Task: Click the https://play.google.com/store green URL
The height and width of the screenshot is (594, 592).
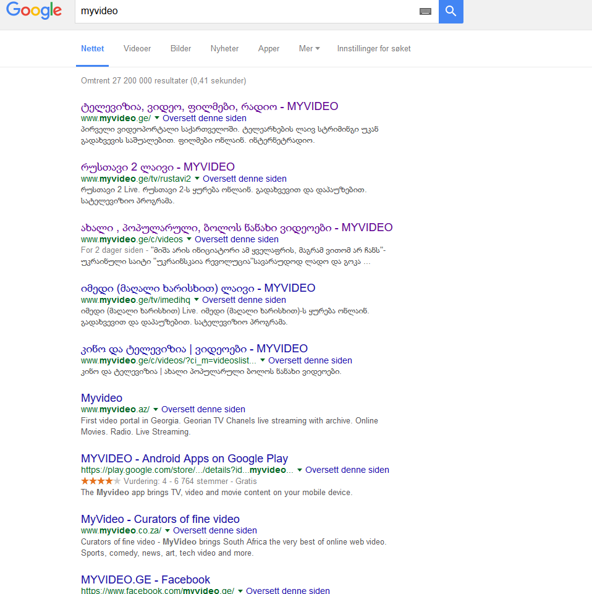Action: pos(187,470)
